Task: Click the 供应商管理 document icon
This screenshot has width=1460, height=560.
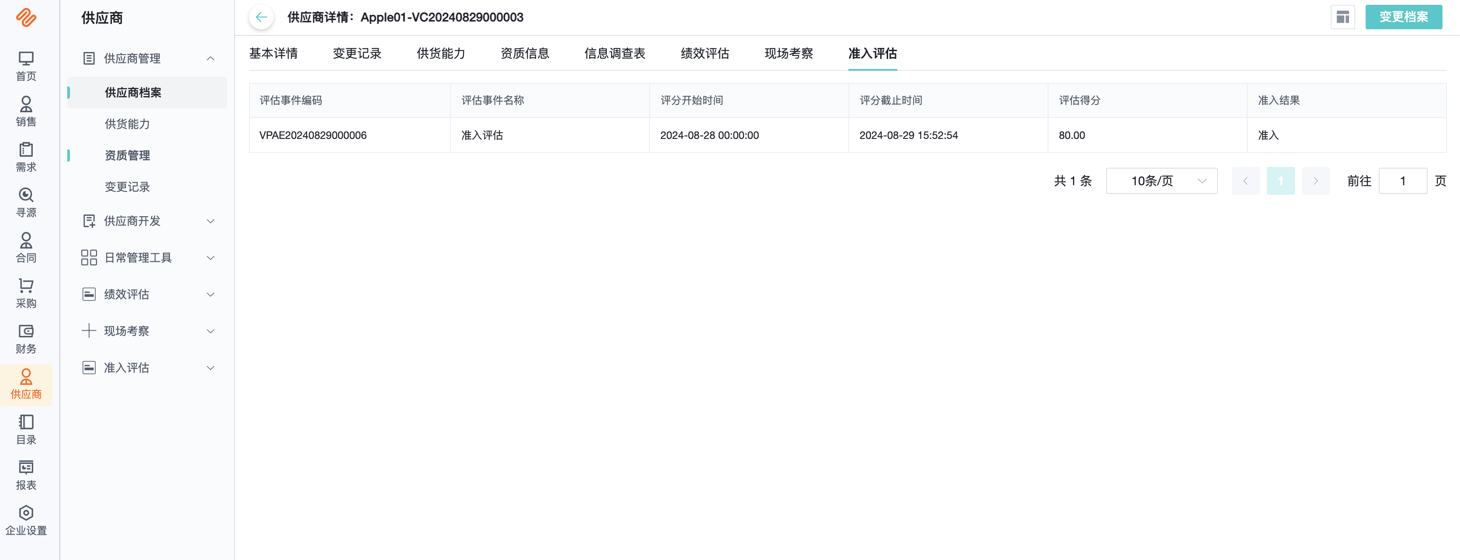Action: pos(89,59)
